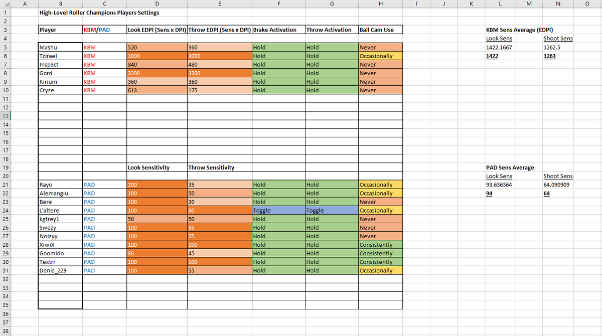Select XiwiX's "Consistently" Ball Cam cell
This screenshot has height=336, width=602.
[x=380, y=245]
